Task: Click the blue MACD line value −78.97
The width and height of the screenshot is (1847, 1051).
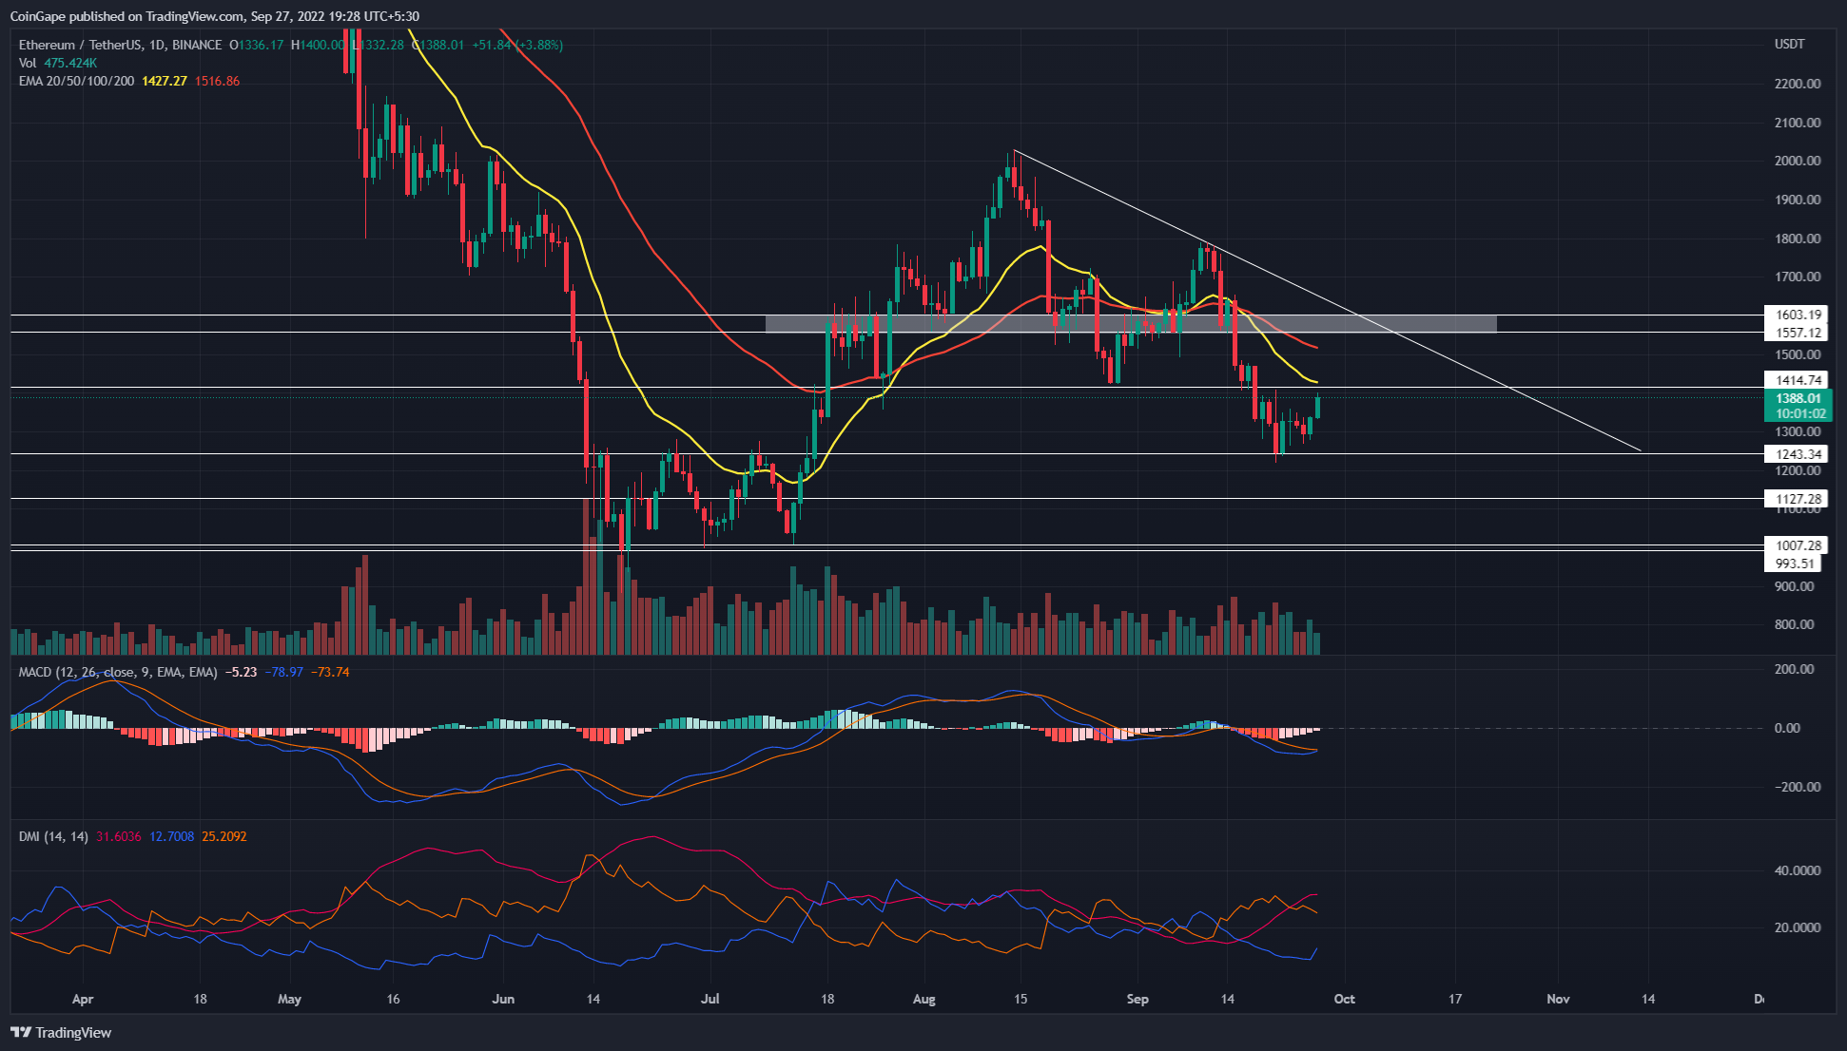Action: tap(284, 672)
